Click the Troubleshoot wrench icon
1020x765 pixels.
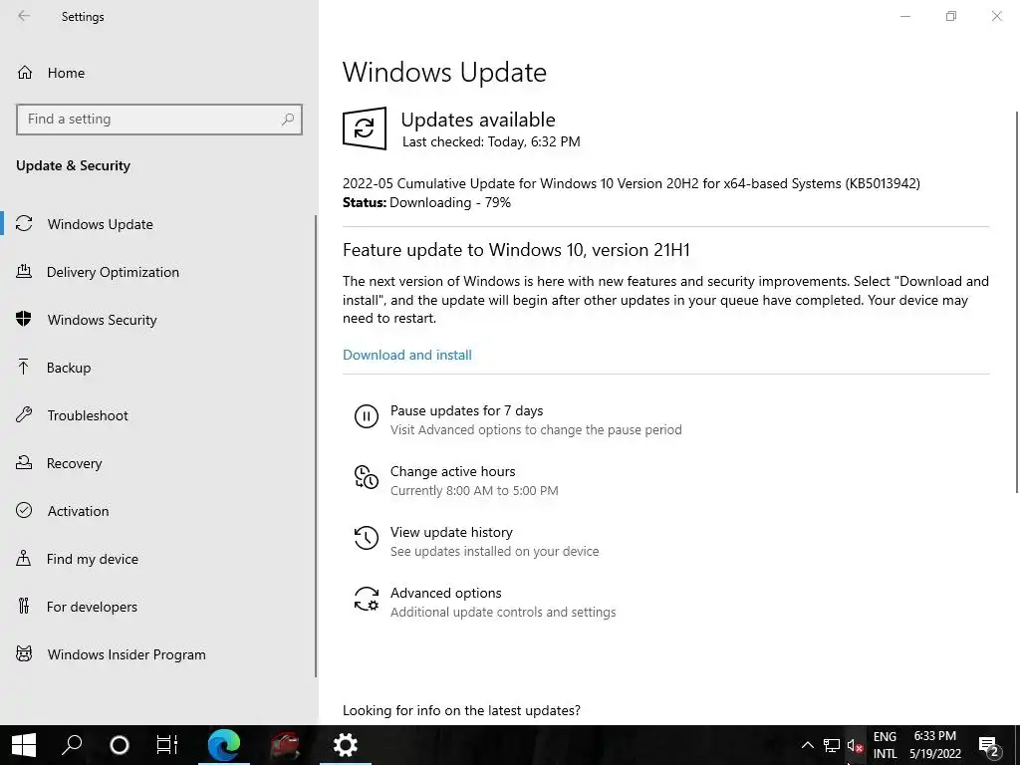click(x=24, y=415)
